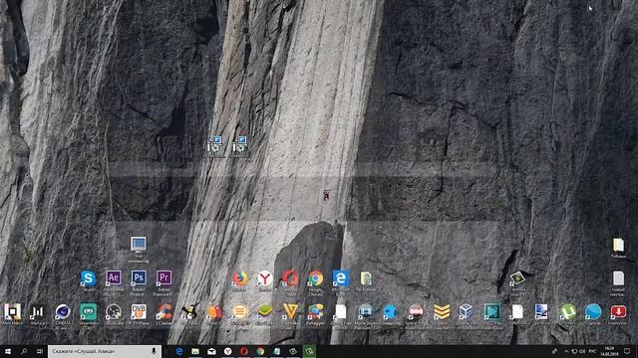Select the DVB player desktop shortcut
This screenshot has width=638, height=358.
point(139,311)
